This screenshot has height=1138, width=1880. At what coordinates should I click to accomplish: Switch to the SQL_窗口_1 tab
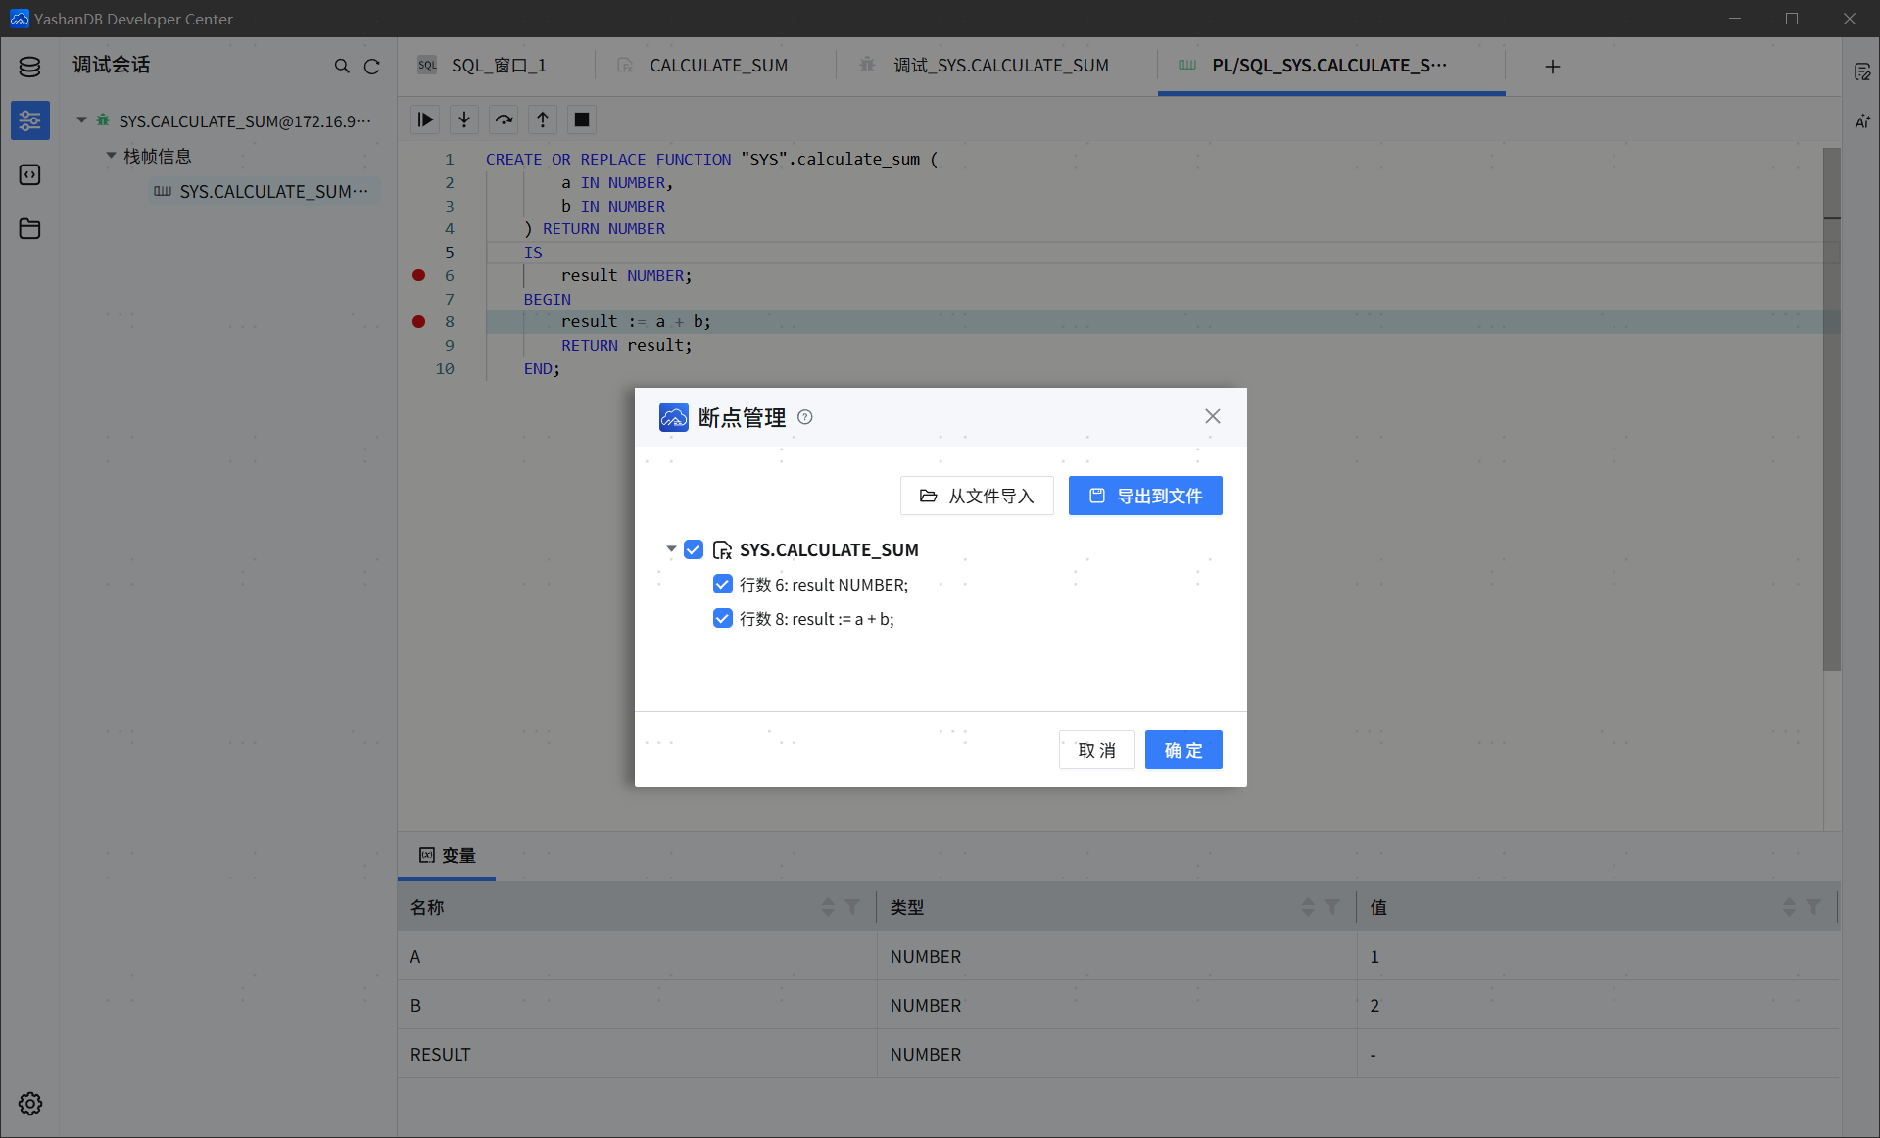click(x=498, y=66)
